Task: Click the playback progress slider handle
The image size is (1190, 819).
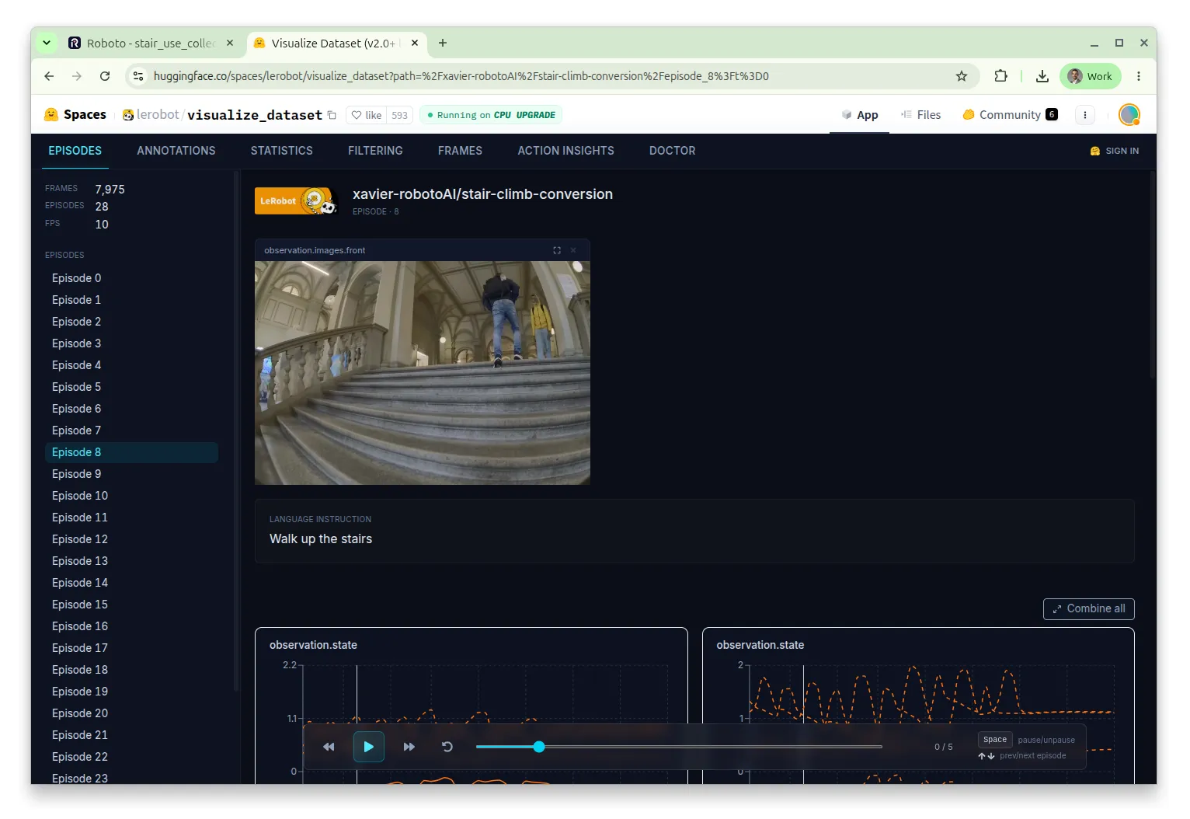Action: [x=539, y=747]
